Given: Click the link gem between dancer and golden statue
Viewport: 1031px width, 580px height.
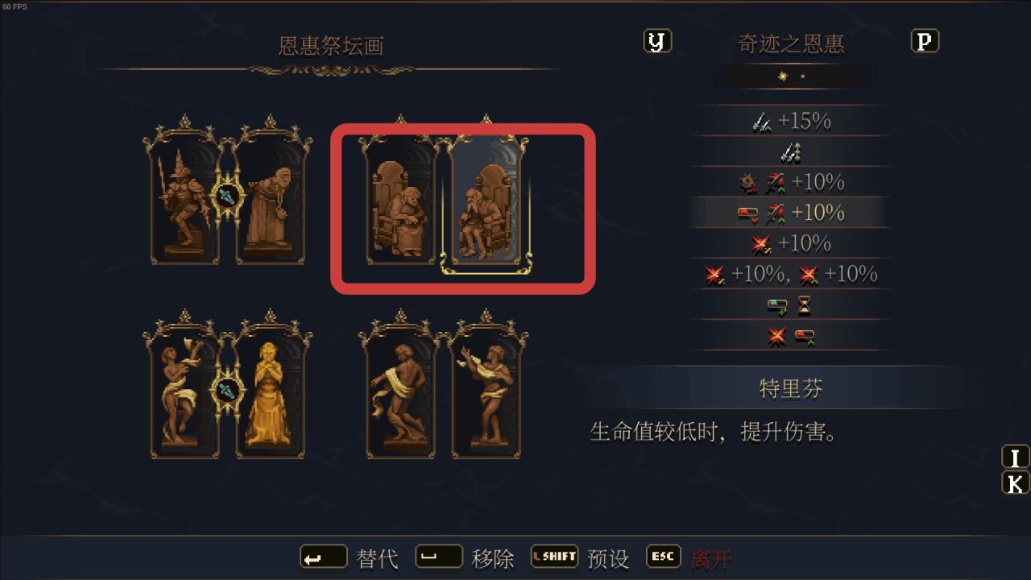Looking at the screenshot, I should (x=228, y=391).
